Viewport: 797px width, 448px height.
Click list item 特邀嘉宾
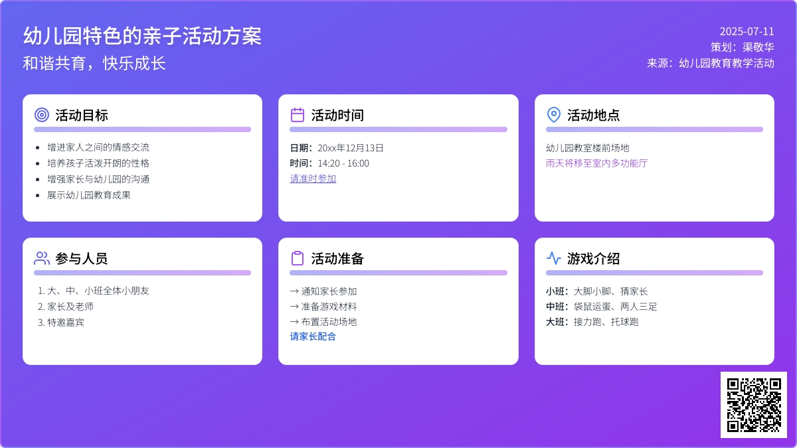pyautogui.click(x=66, y=323)
